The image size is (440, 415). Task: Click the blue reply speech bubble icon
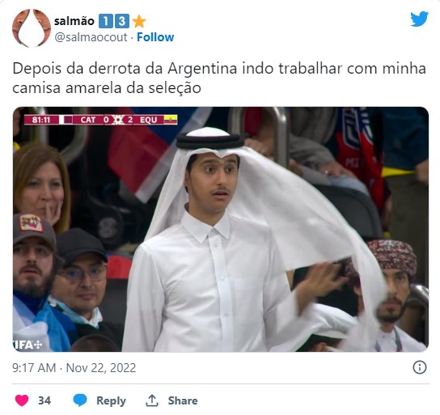coord(80,400)
